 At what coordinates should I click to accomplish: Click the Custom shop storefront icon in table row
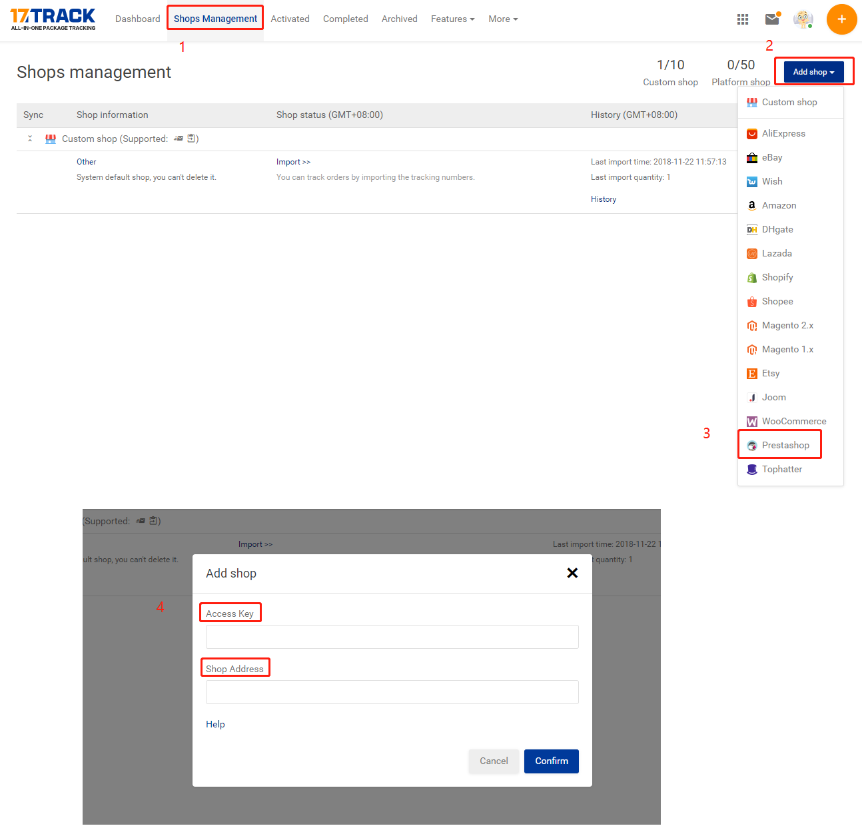(51, 139)
